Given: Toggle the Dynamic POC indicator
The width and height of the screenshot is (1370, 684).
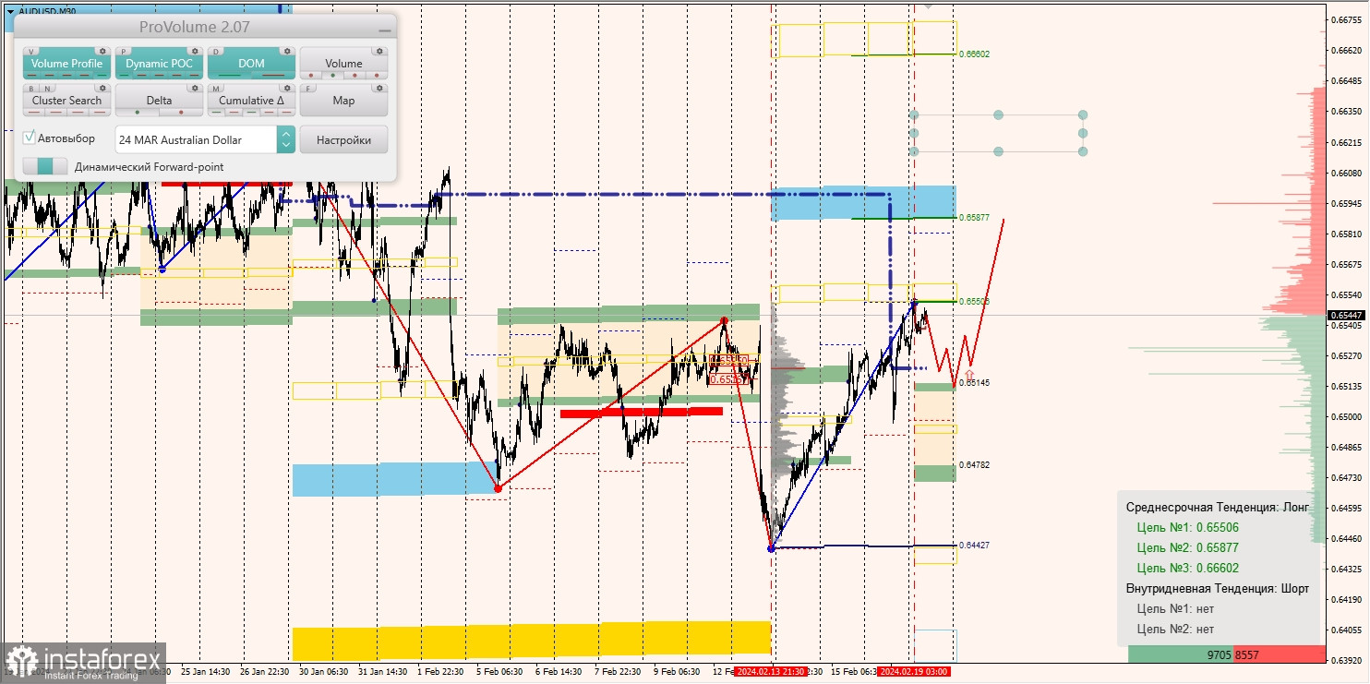Looking at the screenshot, I should tap(159, 64).
